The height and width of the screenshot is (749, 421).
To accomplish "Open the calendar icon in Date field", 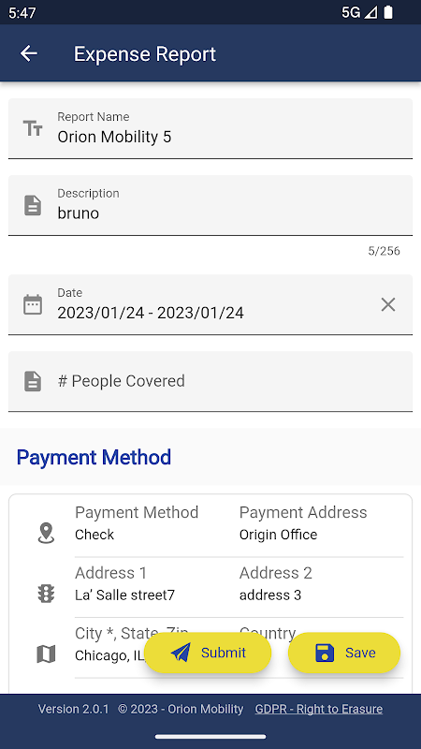I will pyautogui.click(x=33, y=305).
